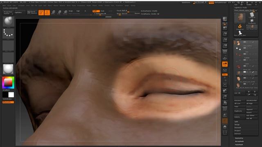
Task: Click Rotate view icon in right shelf
Action: tap(225, 102)
